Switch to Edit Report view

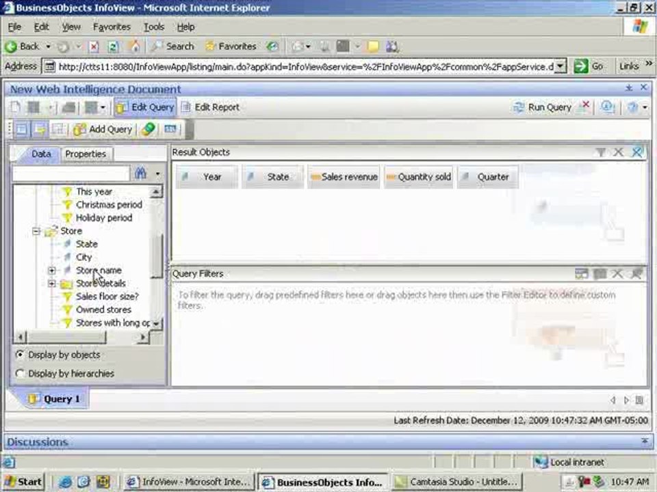[x=210, y=107]
